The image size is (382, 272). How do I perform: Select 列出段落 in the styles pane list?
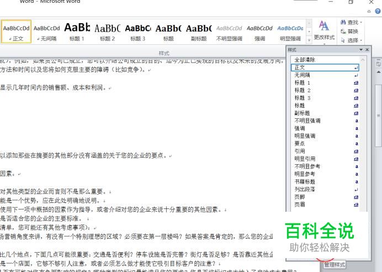coord(325,189)
